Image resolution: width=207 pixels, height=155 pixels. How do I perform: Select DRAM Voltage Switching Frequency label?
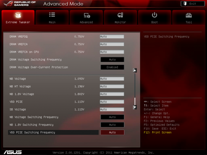[35, 60]
